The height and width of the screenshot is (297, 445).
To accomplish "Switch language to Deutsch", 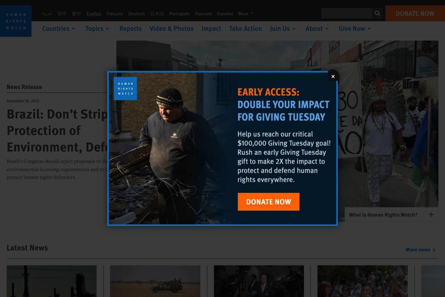I will [136, 13].
